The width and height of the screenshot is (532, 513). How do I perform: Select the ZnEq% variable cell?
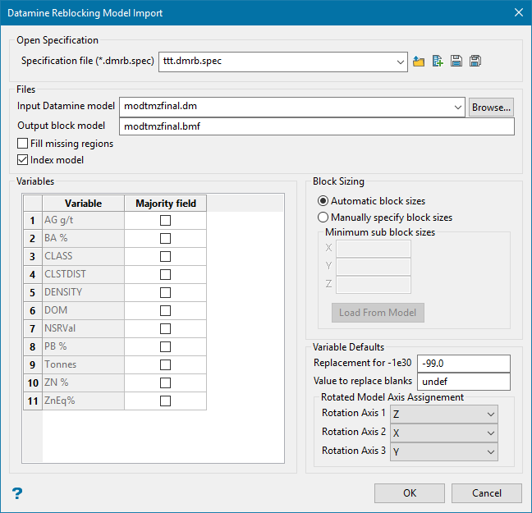[x=83, y=401]
